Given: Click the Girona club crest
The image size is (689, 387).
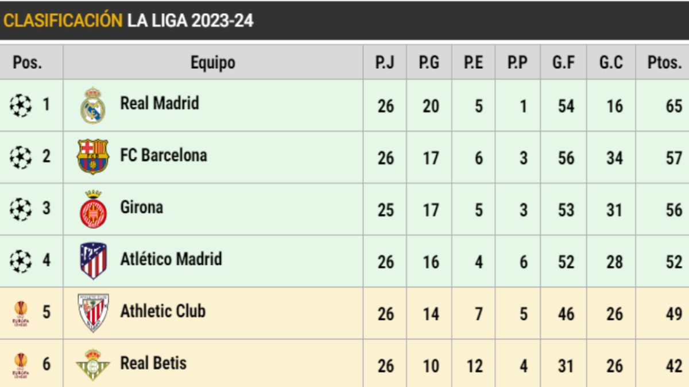Looking at the screenshot, I should click(93, 209).
